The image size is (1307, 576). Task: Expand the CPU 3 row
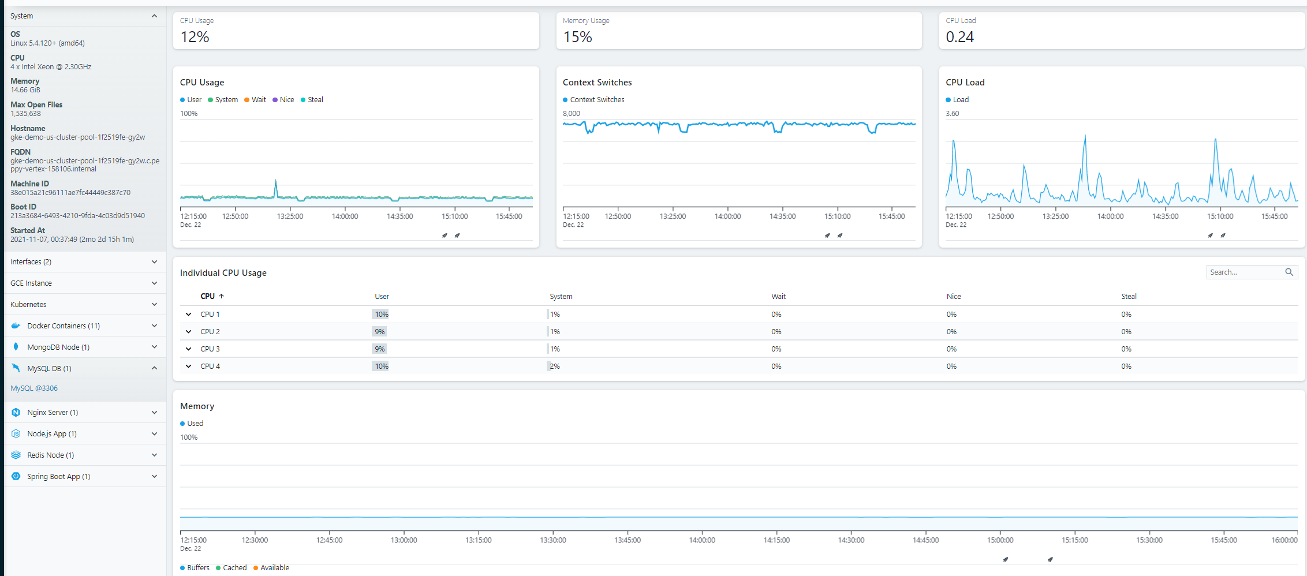coord(188,349)
